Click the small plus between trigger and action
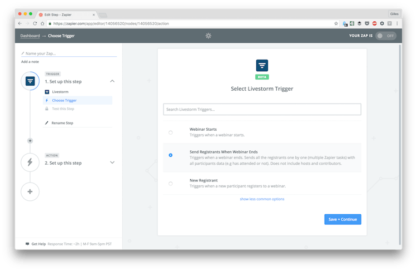Viewport: 417px width, 271px height. coord(30,141)
